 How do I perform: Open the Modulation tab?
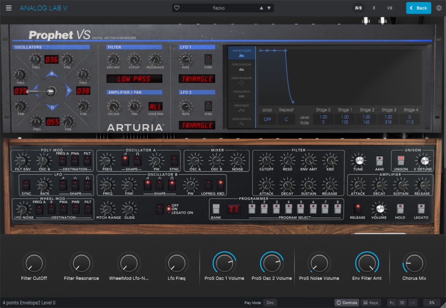241,94
